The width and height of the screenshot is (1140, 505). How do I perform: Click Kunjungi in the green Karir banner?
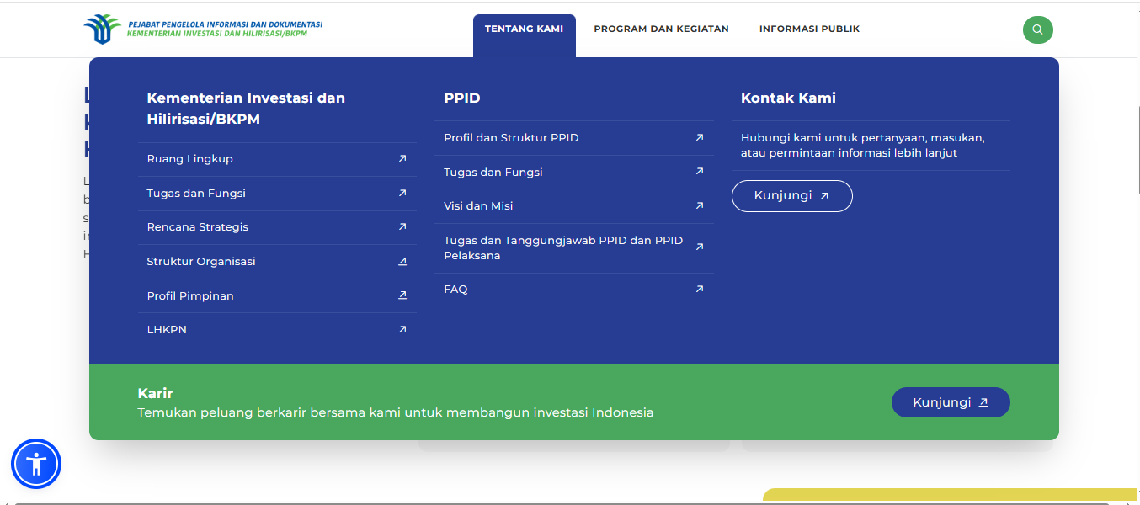[951, 401]
